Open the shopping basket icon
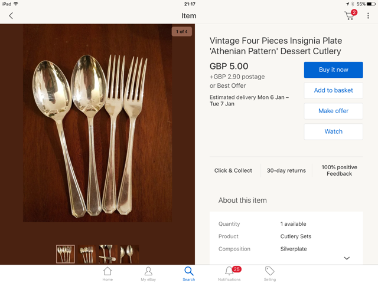 pos(350,15)
